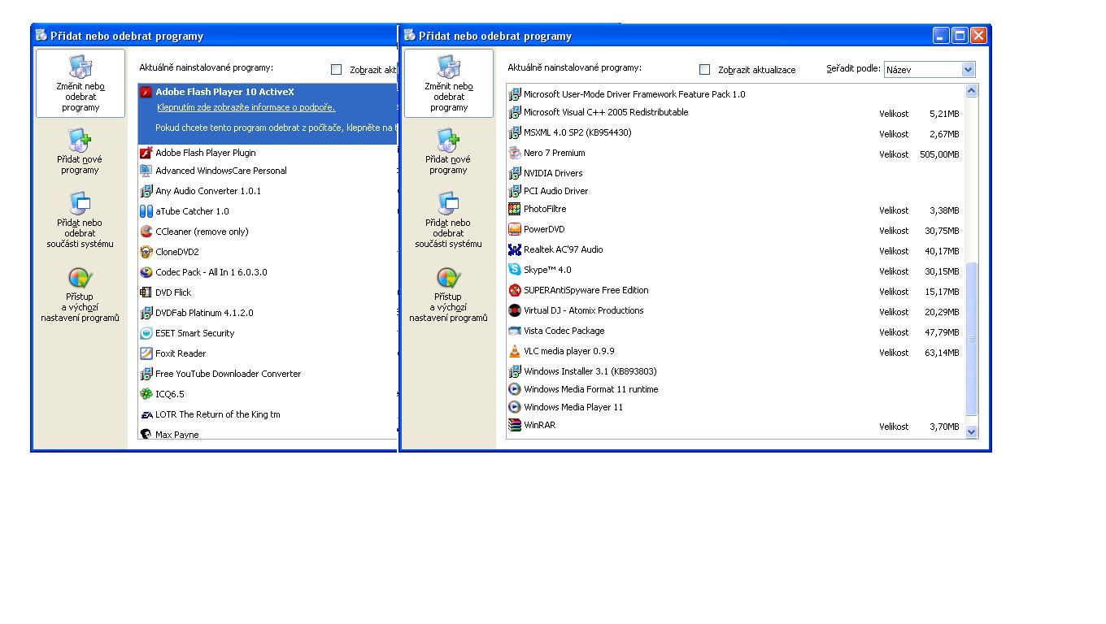The width and height of the screenshot is (1106, 624).
Task: Click the DVDFab Platinum 4.1.2.0 icon
Action: coord(146,313)
